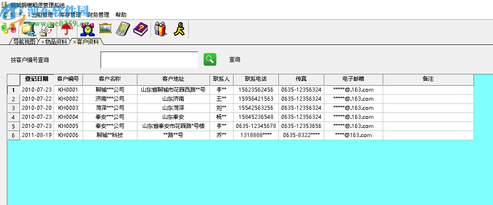This screenshot has height=205, width=493.
Task: Click the KH0006 customer number cell
Action: (x=68, y=136)
